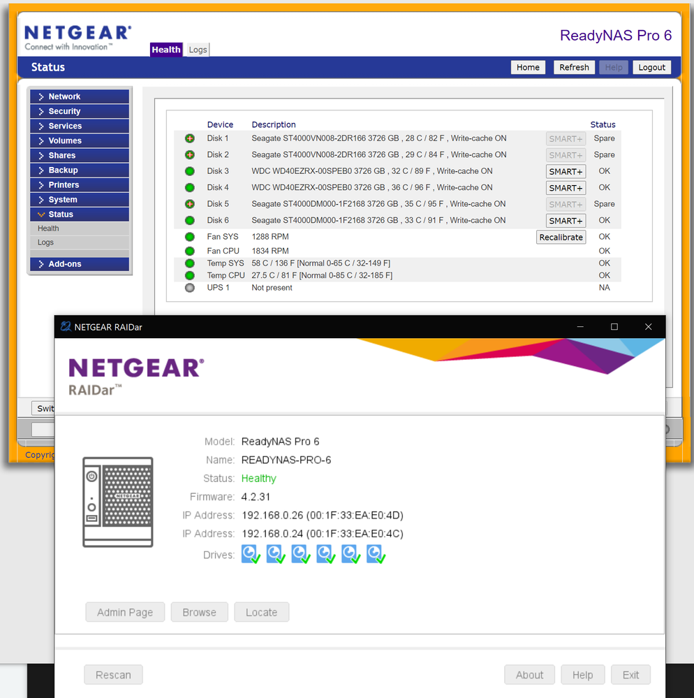Screen dimensions: 694x698
Task: Click the Healthy status text in RAIDar
Action: tap(259, 479)
